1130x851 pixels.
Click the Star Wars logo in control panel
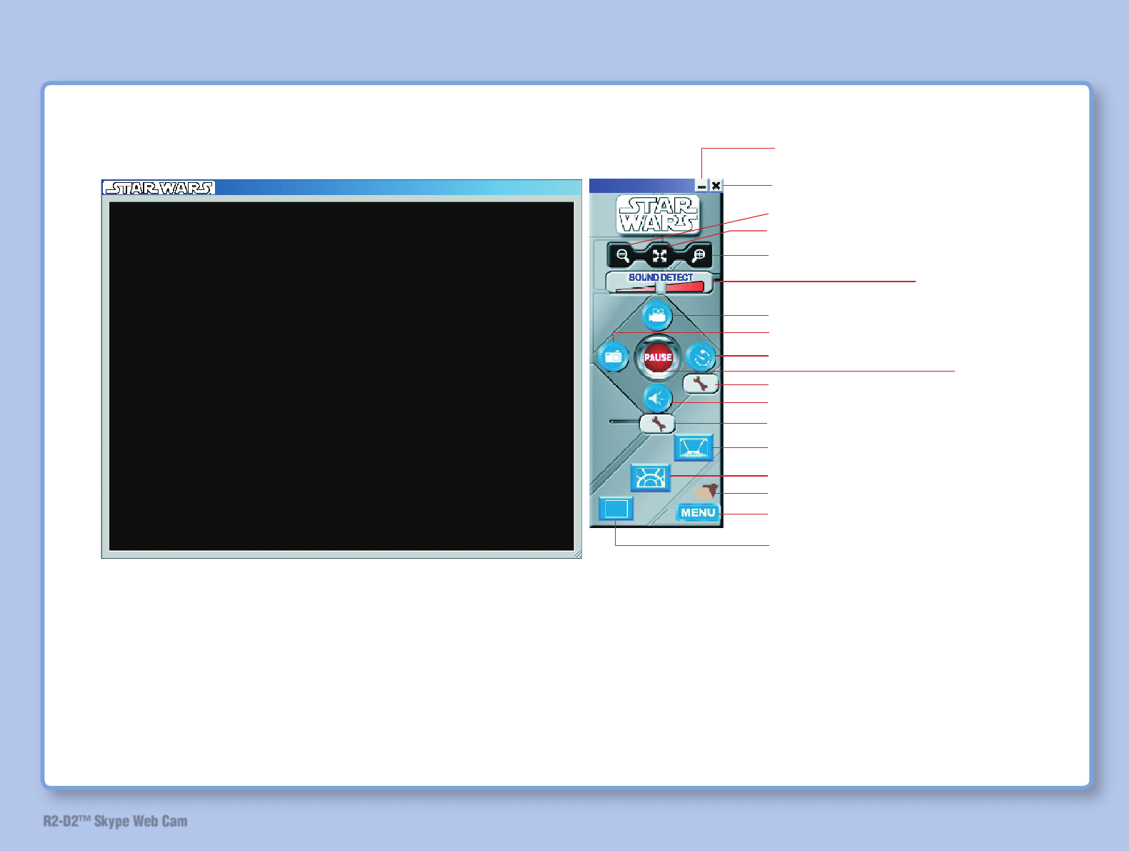click(658, 215)
